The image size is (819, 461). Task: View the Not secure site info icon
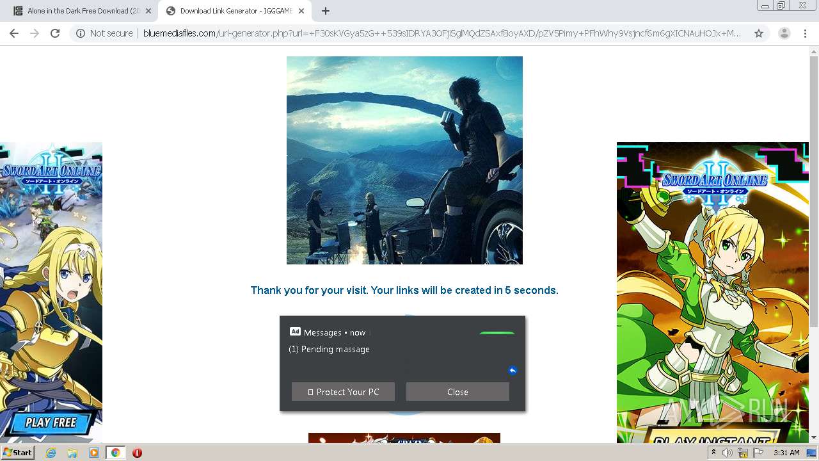click(81, 33)
